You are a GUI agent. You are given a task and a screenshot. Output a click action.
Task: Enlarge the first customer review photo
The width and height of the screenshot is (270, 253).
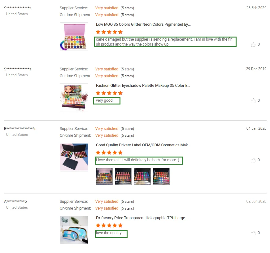point(104,176)
